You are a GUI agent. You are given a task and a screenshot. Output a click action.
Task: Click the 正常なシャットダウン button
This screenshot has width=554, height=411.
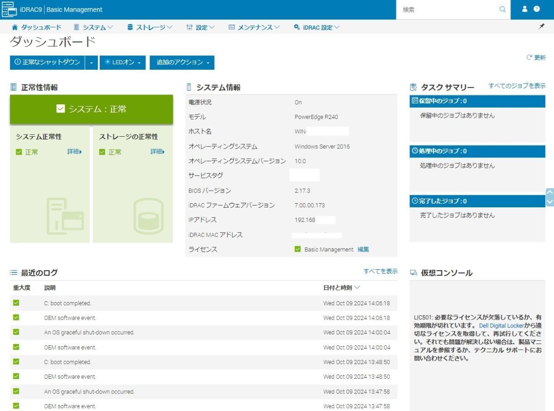point(47,62)
